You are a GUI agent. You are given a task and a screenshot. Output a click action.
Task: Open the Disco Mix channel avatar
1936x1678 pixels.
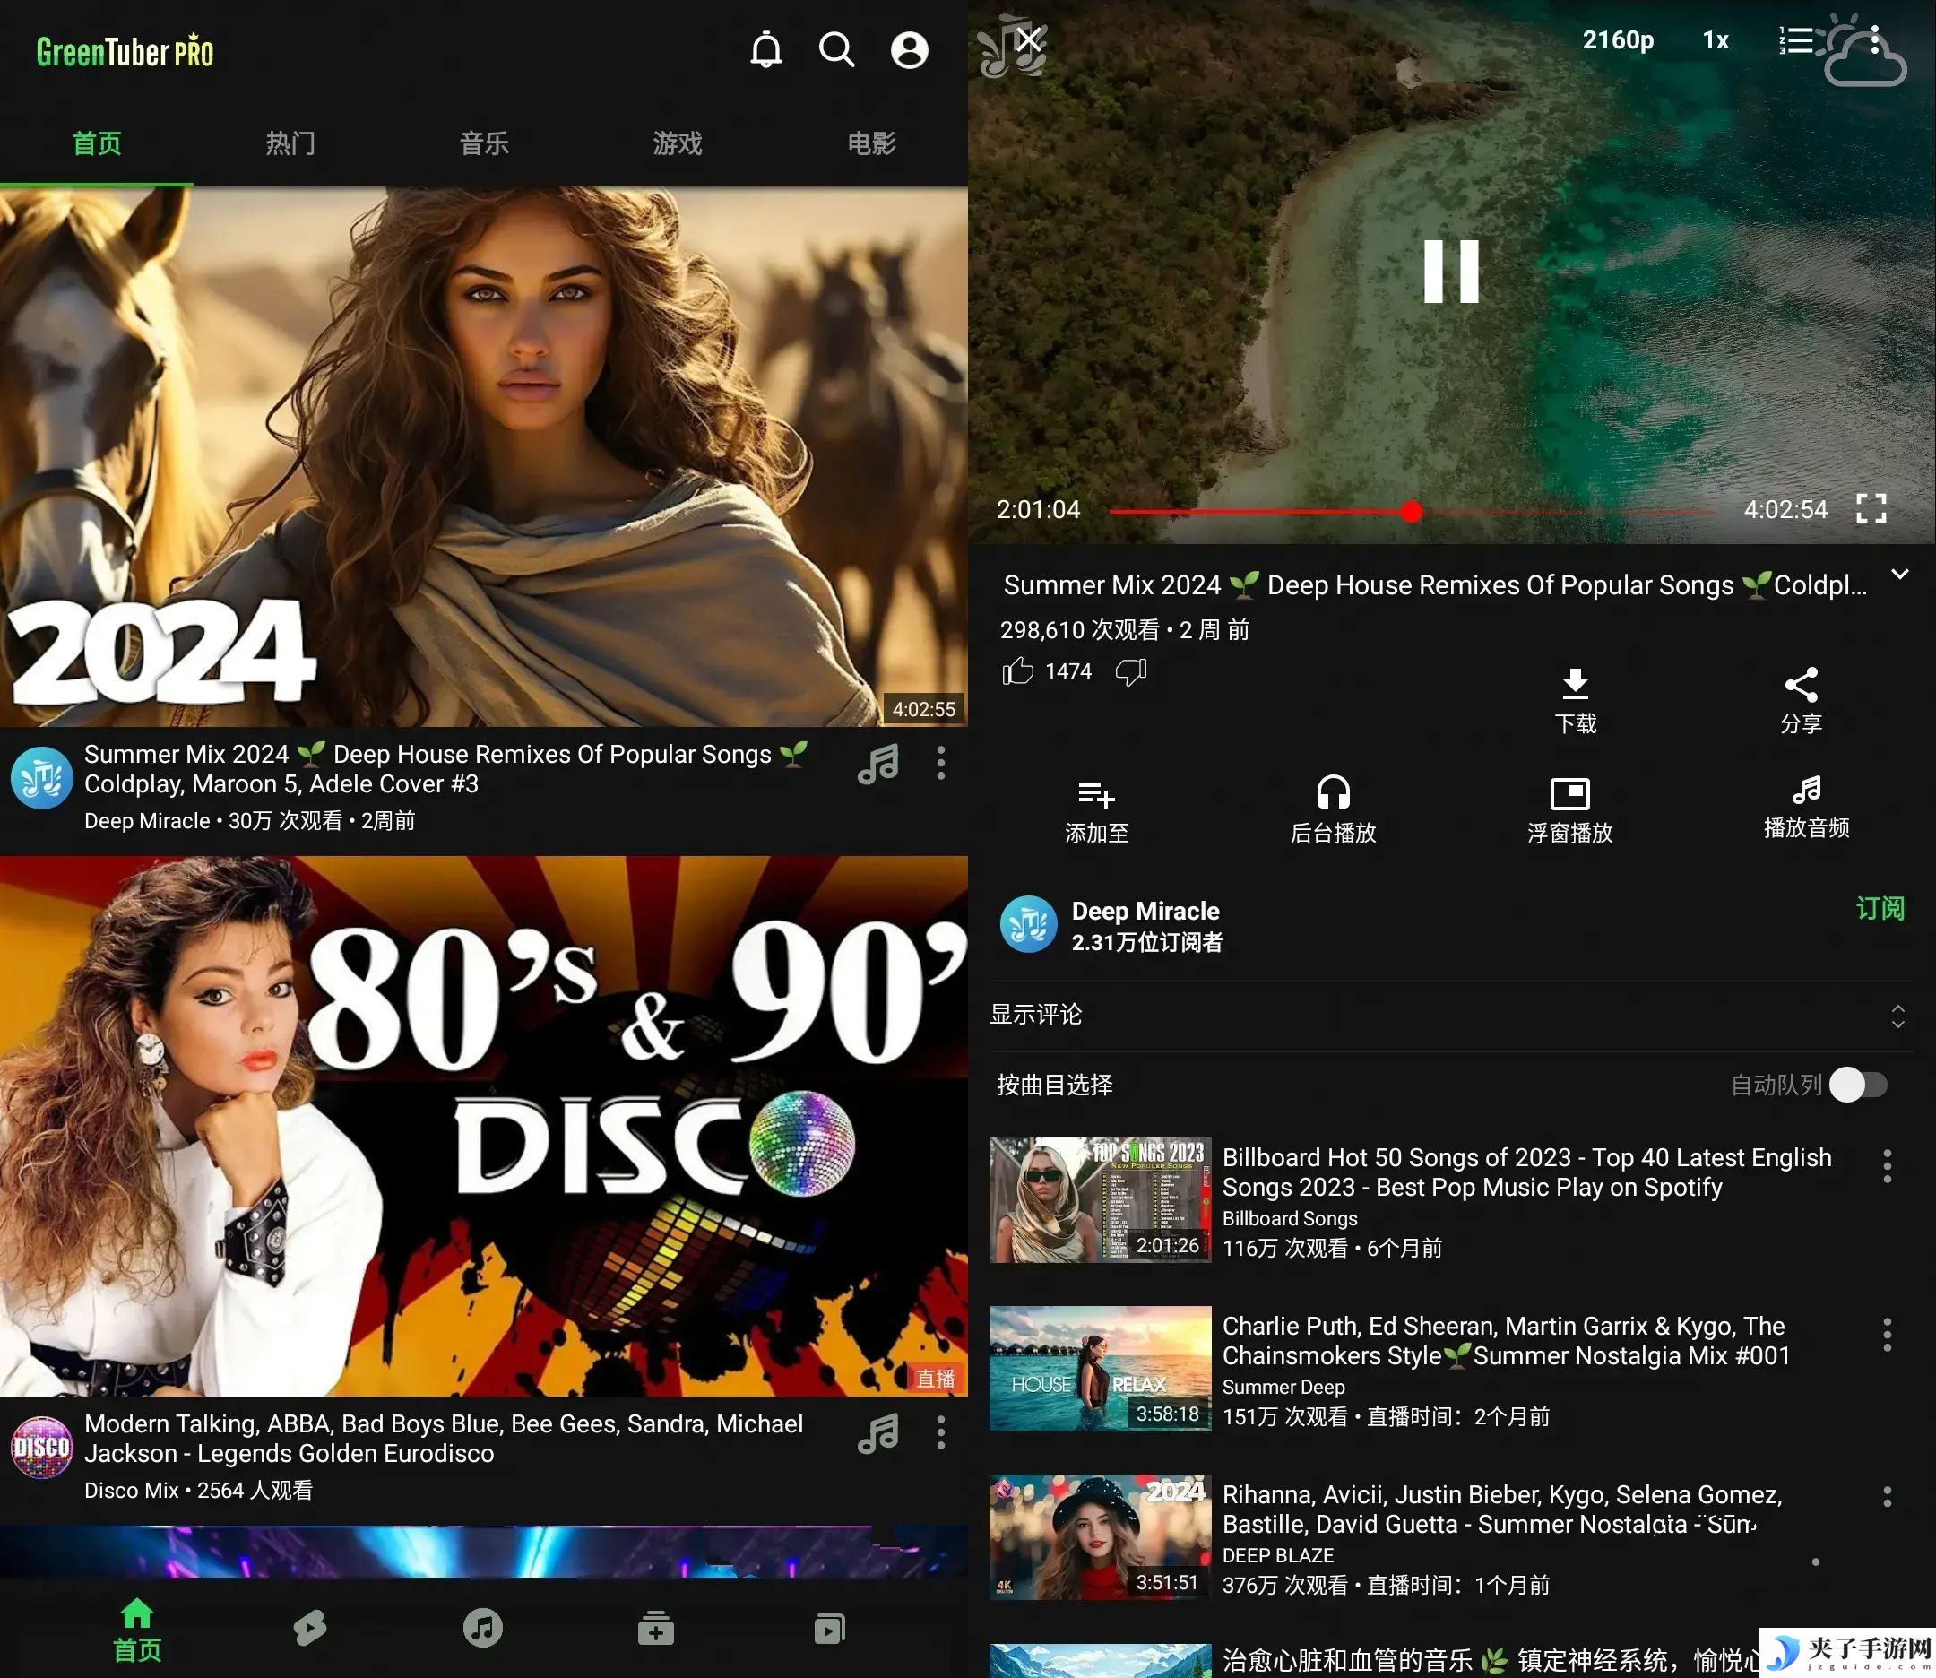[41, 1448]
